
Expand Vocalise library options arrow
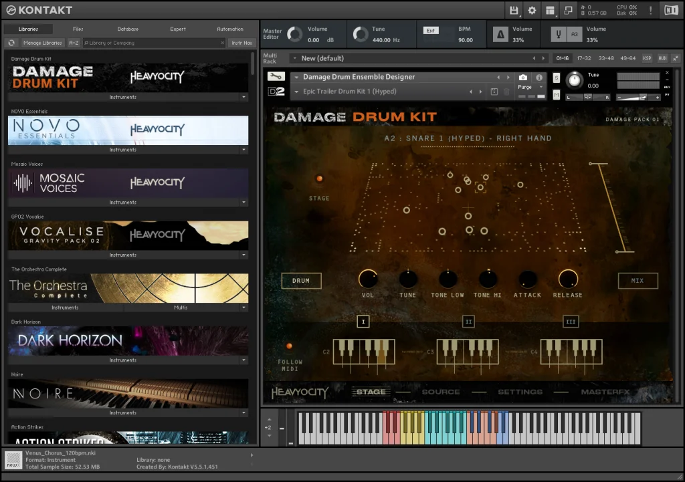[x=243, y=255]
